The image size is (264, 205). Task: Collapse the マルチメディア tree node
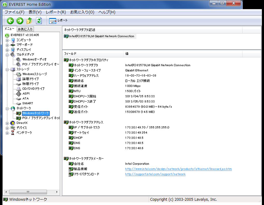click(x=7, y=55)
